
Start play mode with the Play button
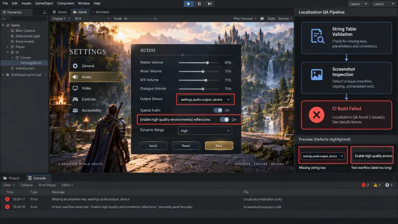189,3
